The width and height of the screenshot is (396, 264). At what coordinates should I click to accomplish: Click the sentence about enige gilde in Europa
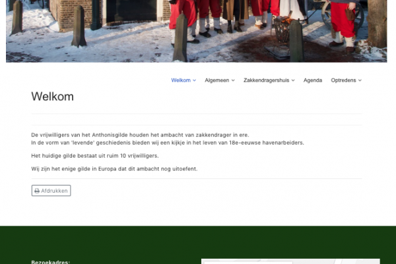[114, 169]
